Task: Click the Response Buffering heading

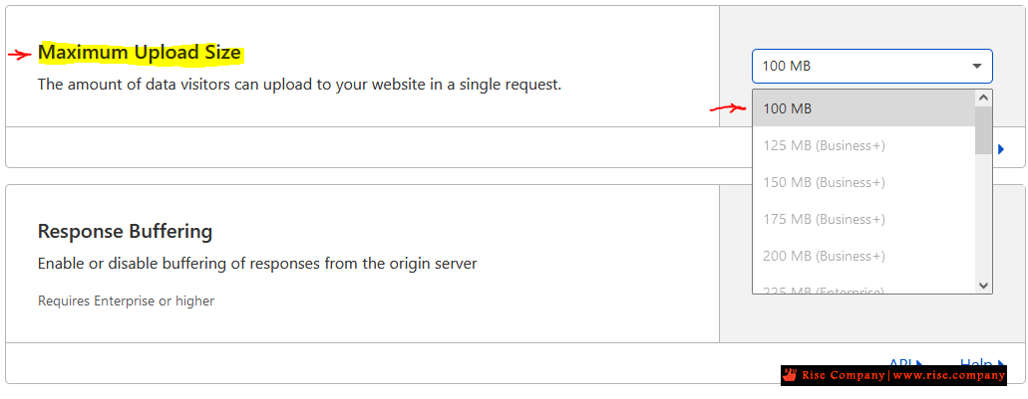Action: [x=126, y=231]
